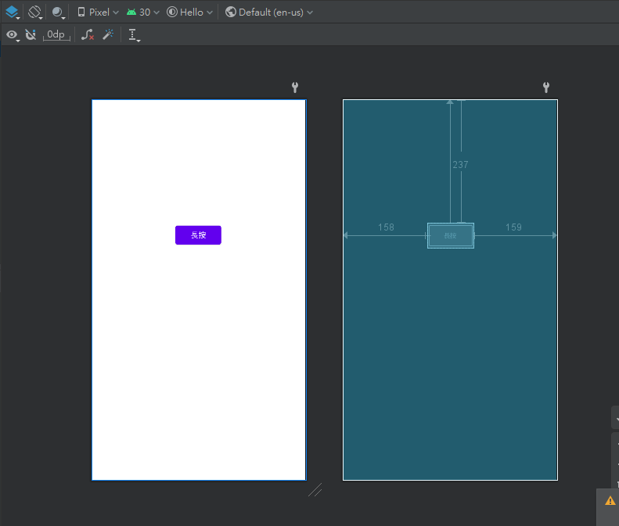
Task: Open the Guidelines helper tool
Action: 134,34
